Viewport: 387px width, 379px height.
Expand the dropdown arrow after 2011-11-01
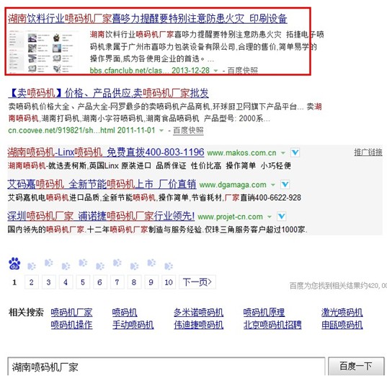161,130
